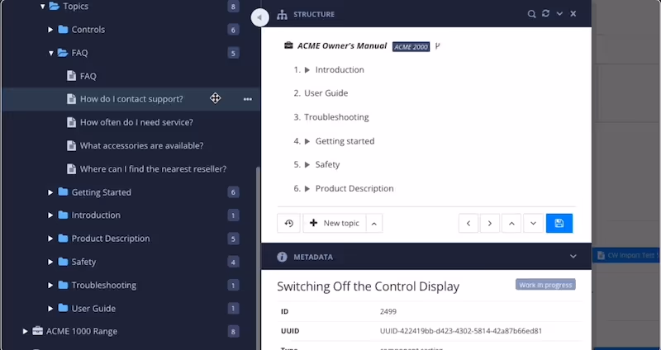Click document icon of What accessories are available?

[72, 145]
